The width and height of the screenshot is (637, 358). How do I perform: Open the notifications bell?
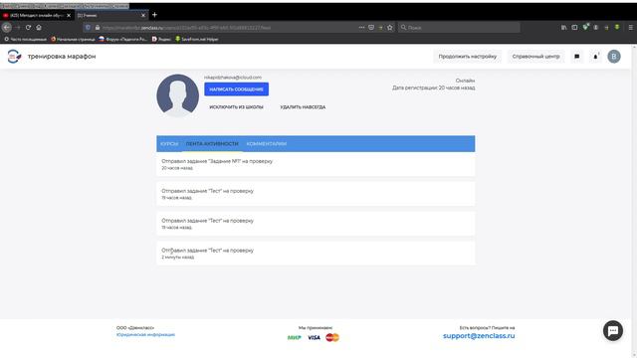595,57
